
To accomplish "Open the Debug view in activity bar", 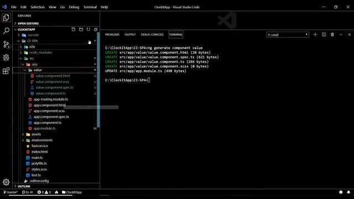I will coord(6,57).
